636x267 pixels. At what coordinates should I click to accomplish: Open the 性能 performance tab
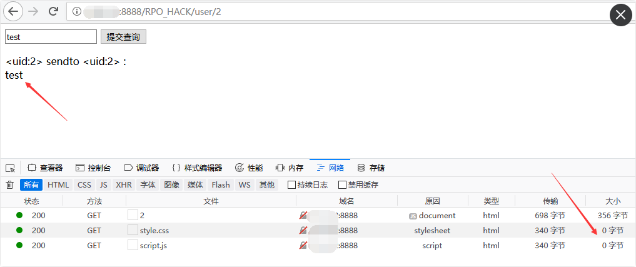249,168
